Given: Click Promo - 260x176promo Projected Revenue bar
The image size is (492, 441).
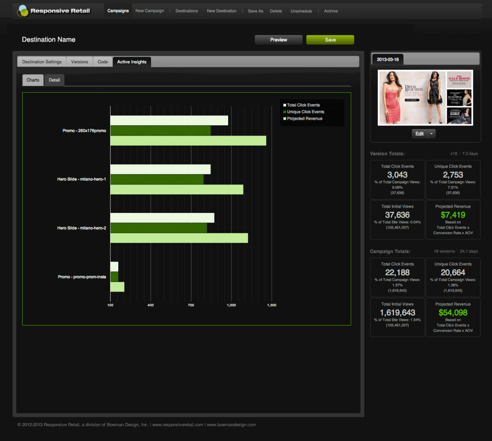Looking at the screenshot, I should [x=188, y=141].
